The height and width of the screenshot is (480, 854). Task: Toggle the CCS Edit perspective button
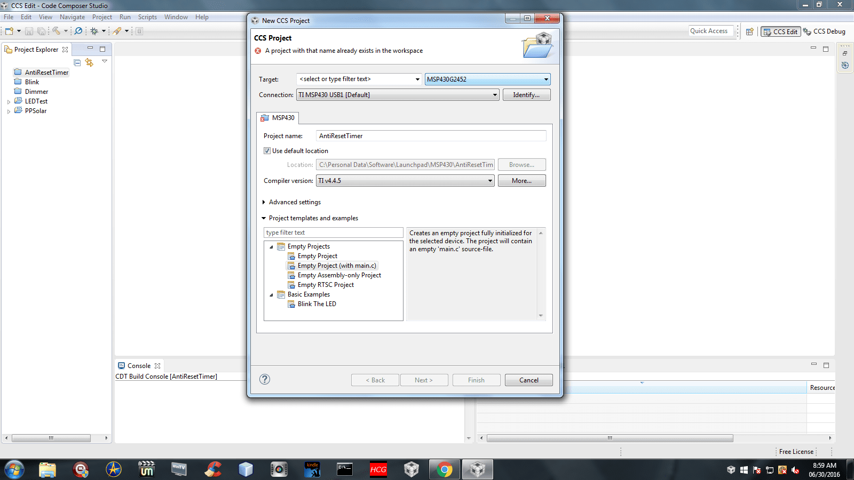780,31
